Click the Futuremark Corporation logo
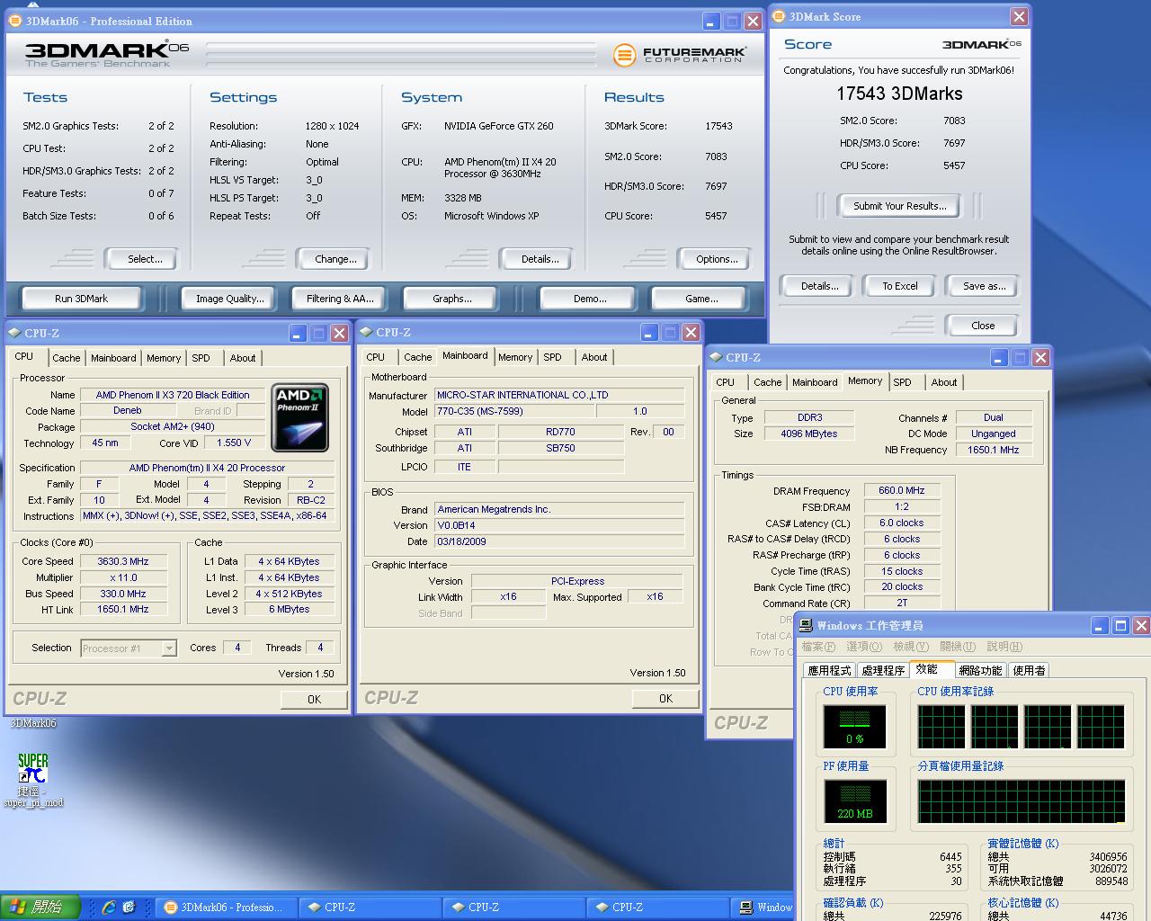Image resolution: width=1151 pixels, height=921 pixels. coord(680,55)
